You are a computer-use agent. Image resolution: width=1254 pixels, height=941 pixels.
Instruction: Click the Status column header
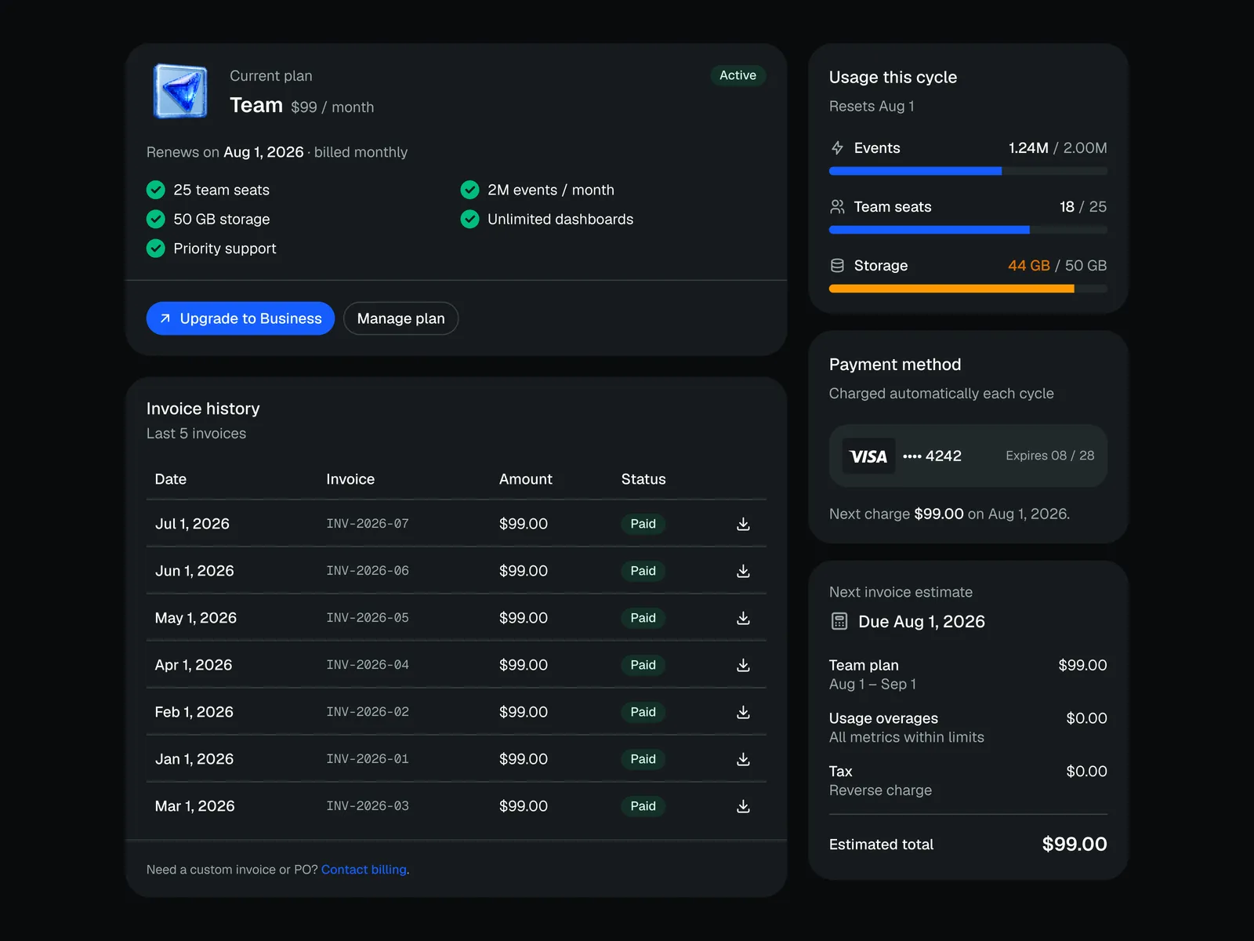(643, 479)
